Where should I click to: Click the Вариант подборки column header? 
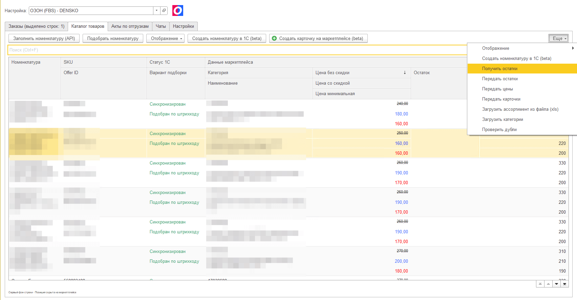point(176,83)
